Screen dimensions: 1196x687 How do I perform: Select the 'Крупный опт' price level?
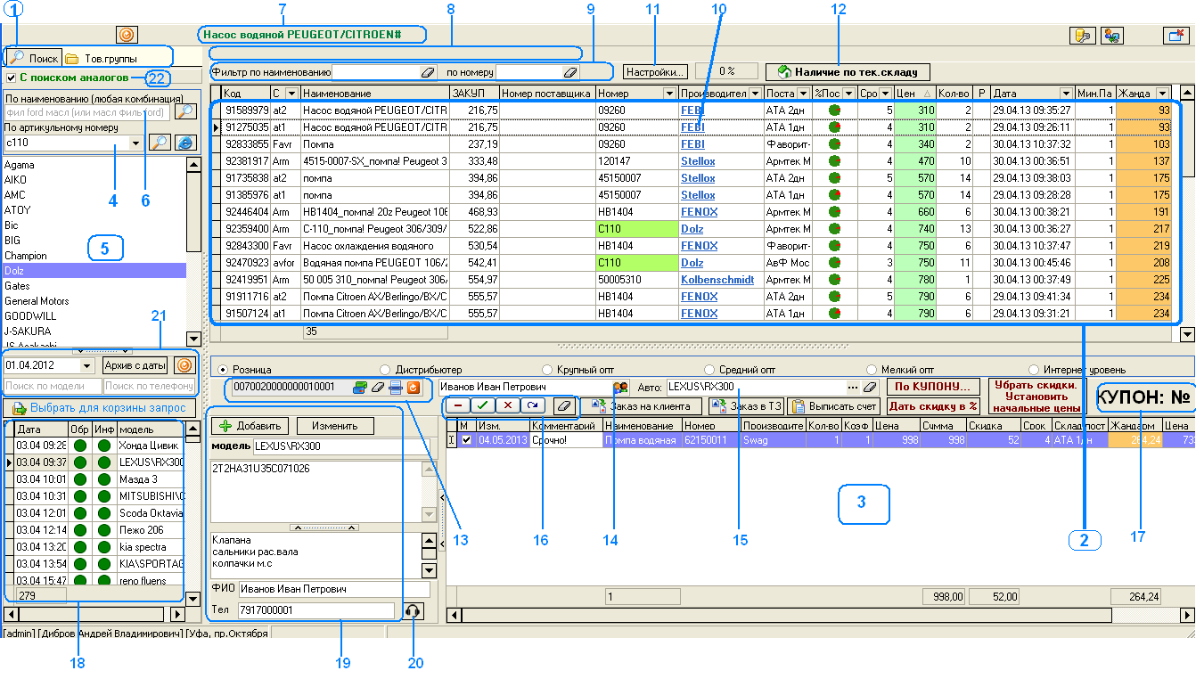[547, 369]
